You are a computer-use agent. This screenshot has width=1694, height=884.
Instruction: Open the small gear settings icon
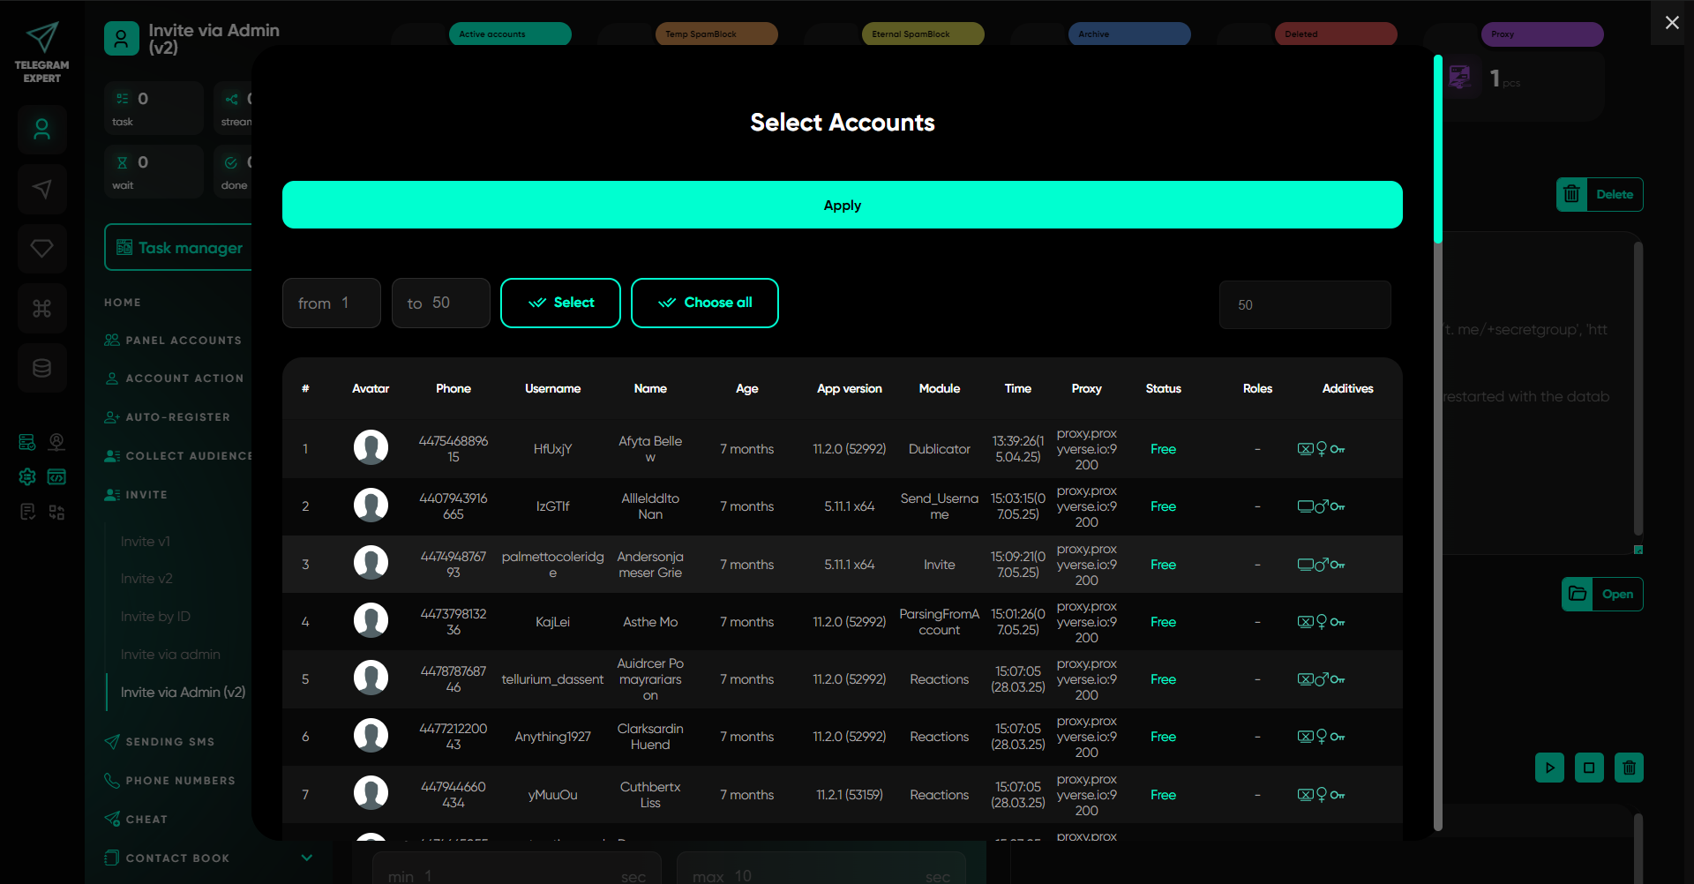pyautogui.click(x=27, y=477)
